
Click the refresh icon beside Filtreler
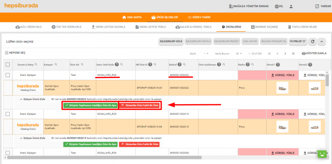[313, 41]
